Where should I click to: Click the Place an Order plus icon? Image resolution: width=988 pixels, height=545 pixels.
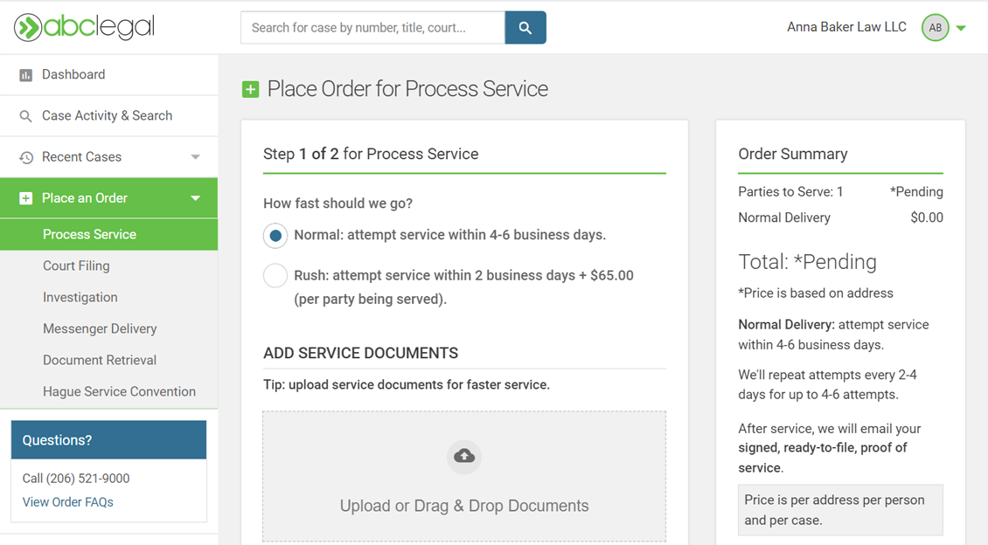tap(25, 198)
